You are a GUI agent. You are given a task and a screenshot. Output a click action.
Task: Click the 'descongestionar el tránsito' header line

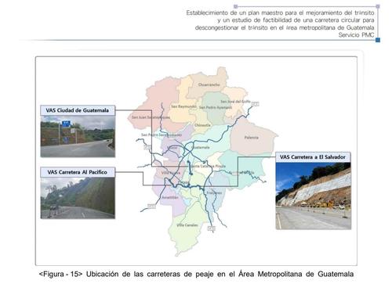pos(285,27)
